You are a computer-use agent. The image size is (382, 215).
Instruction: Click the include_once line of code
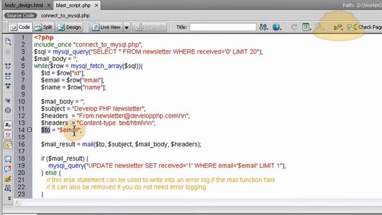(88, 45)
